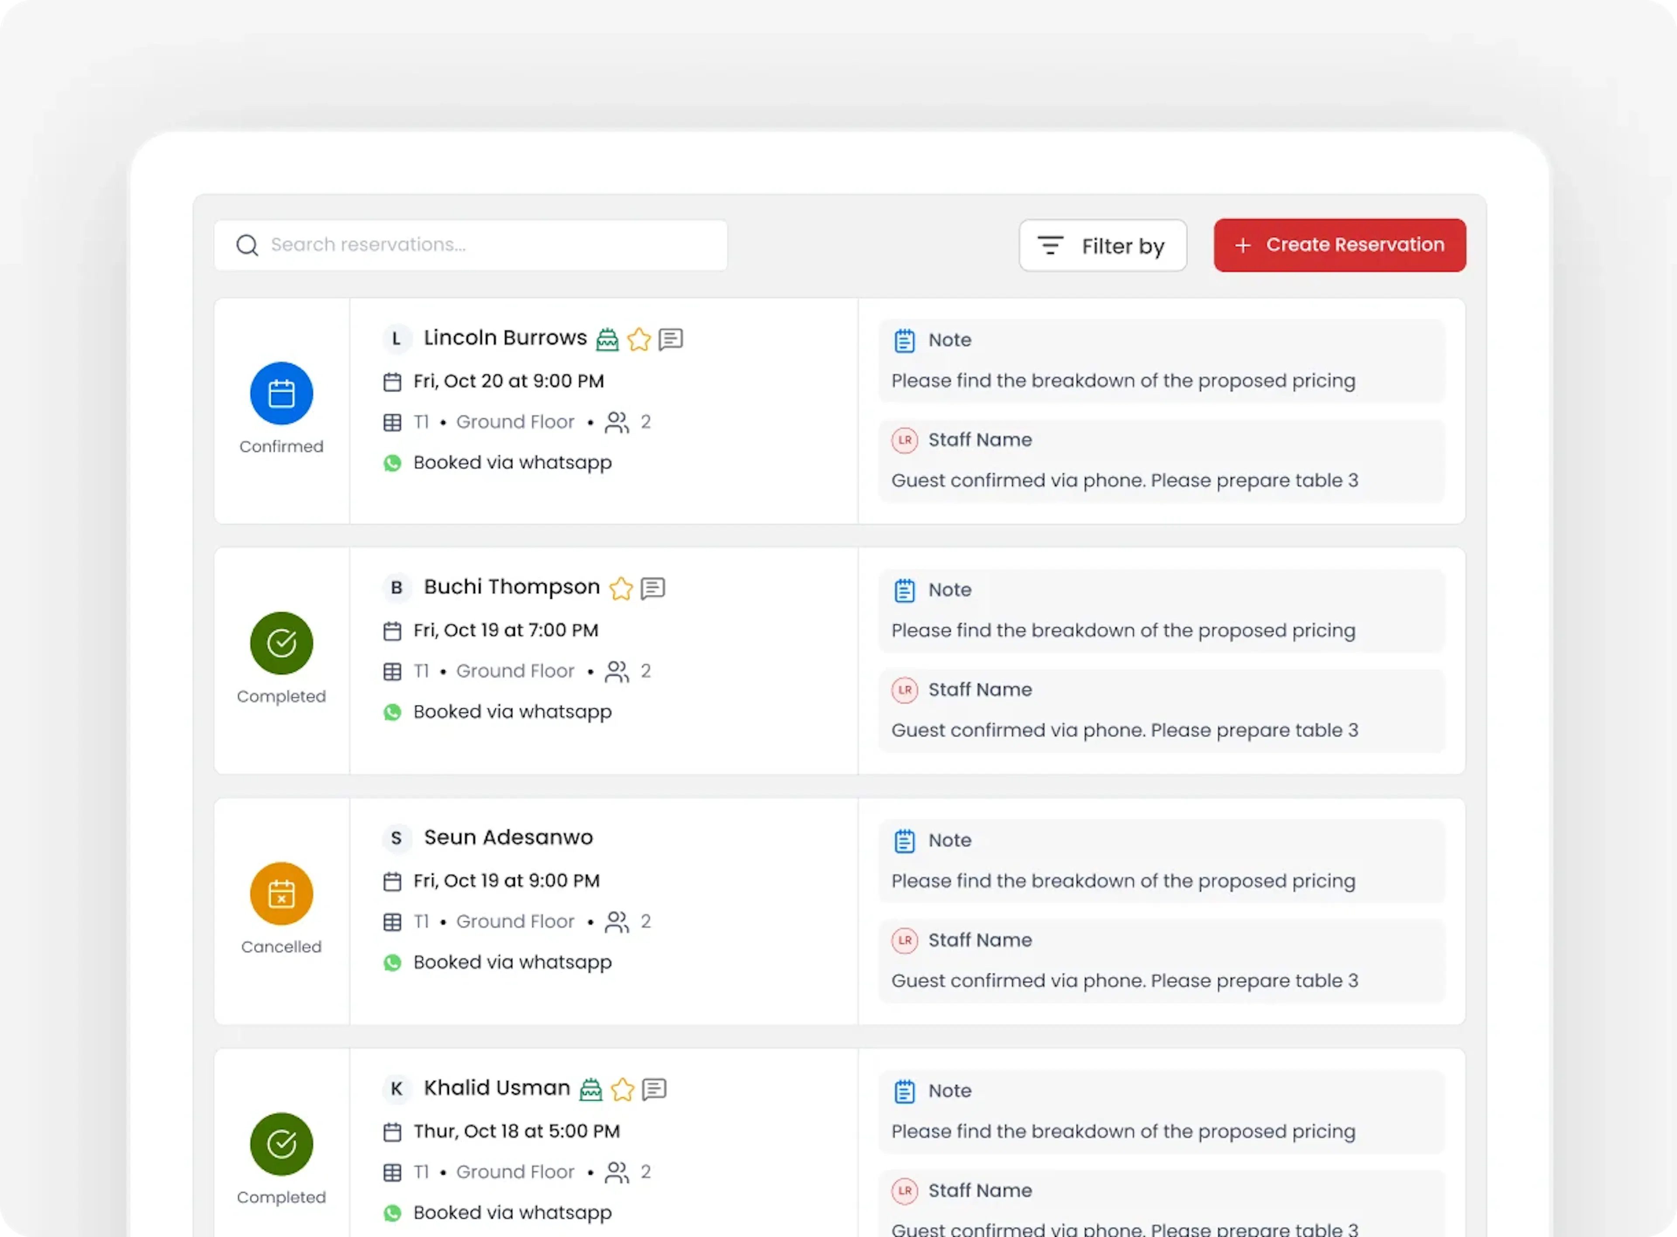The width and height of the screenshot is (1677, 1237).
Task: Click the LR staff avatar in Lincoln's row
Action: (905, 440)
